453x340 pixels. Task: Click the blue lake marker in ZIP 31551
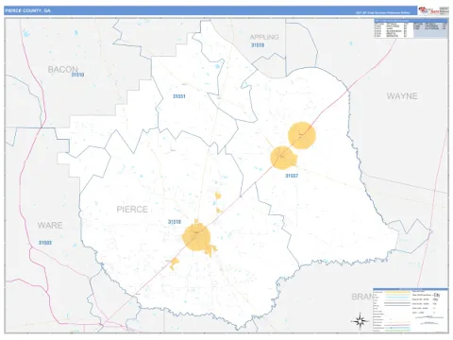pyautogui.click(x=217, y=66)
